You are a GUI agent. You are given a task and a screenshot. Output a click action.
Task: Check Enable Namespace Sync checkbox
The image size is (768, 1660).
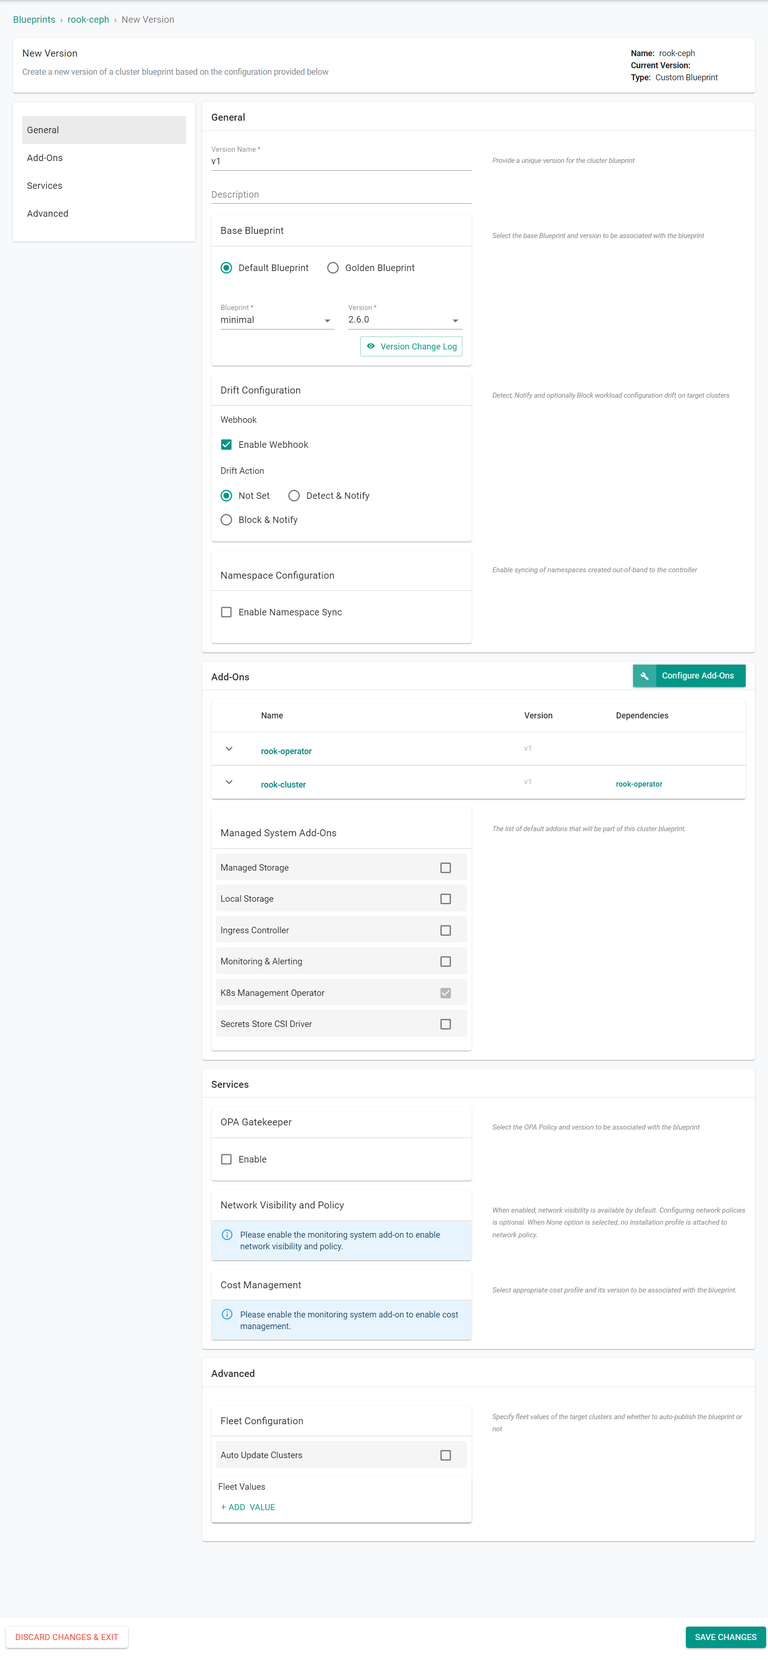226,612
